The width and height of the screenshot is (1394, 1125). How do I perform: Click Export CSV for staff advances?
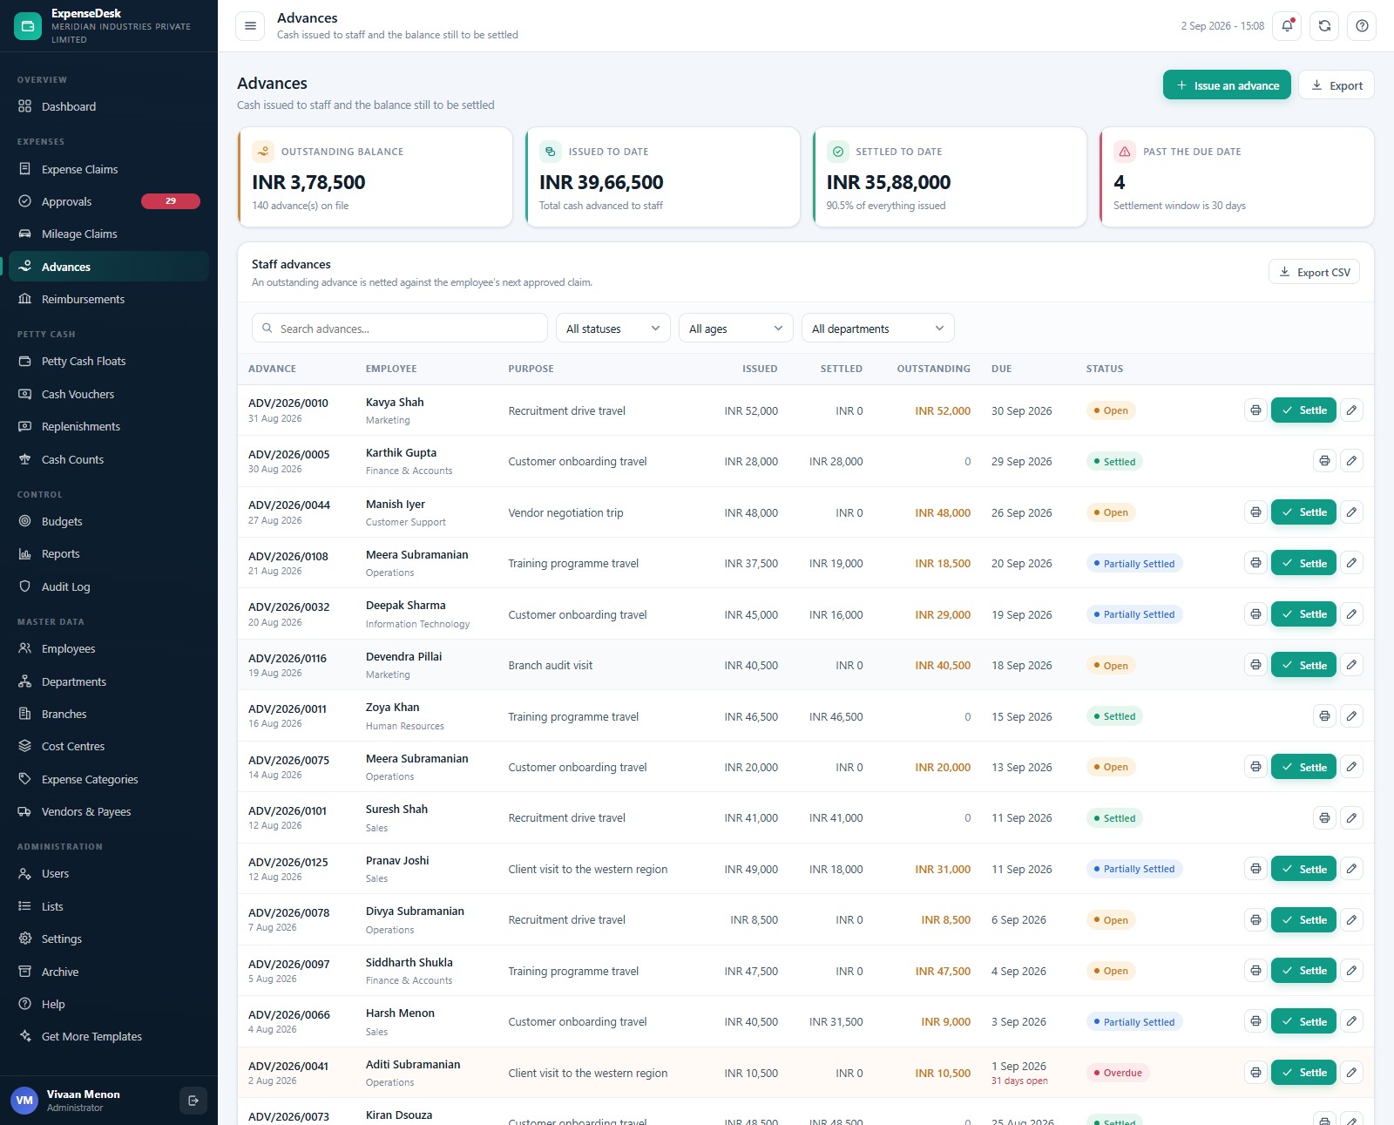[1314, 272]
